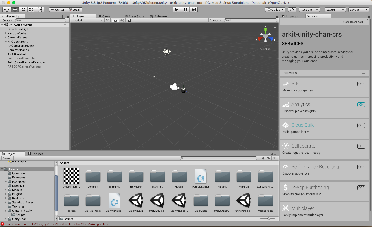Select the Move tool

point(15,10)
